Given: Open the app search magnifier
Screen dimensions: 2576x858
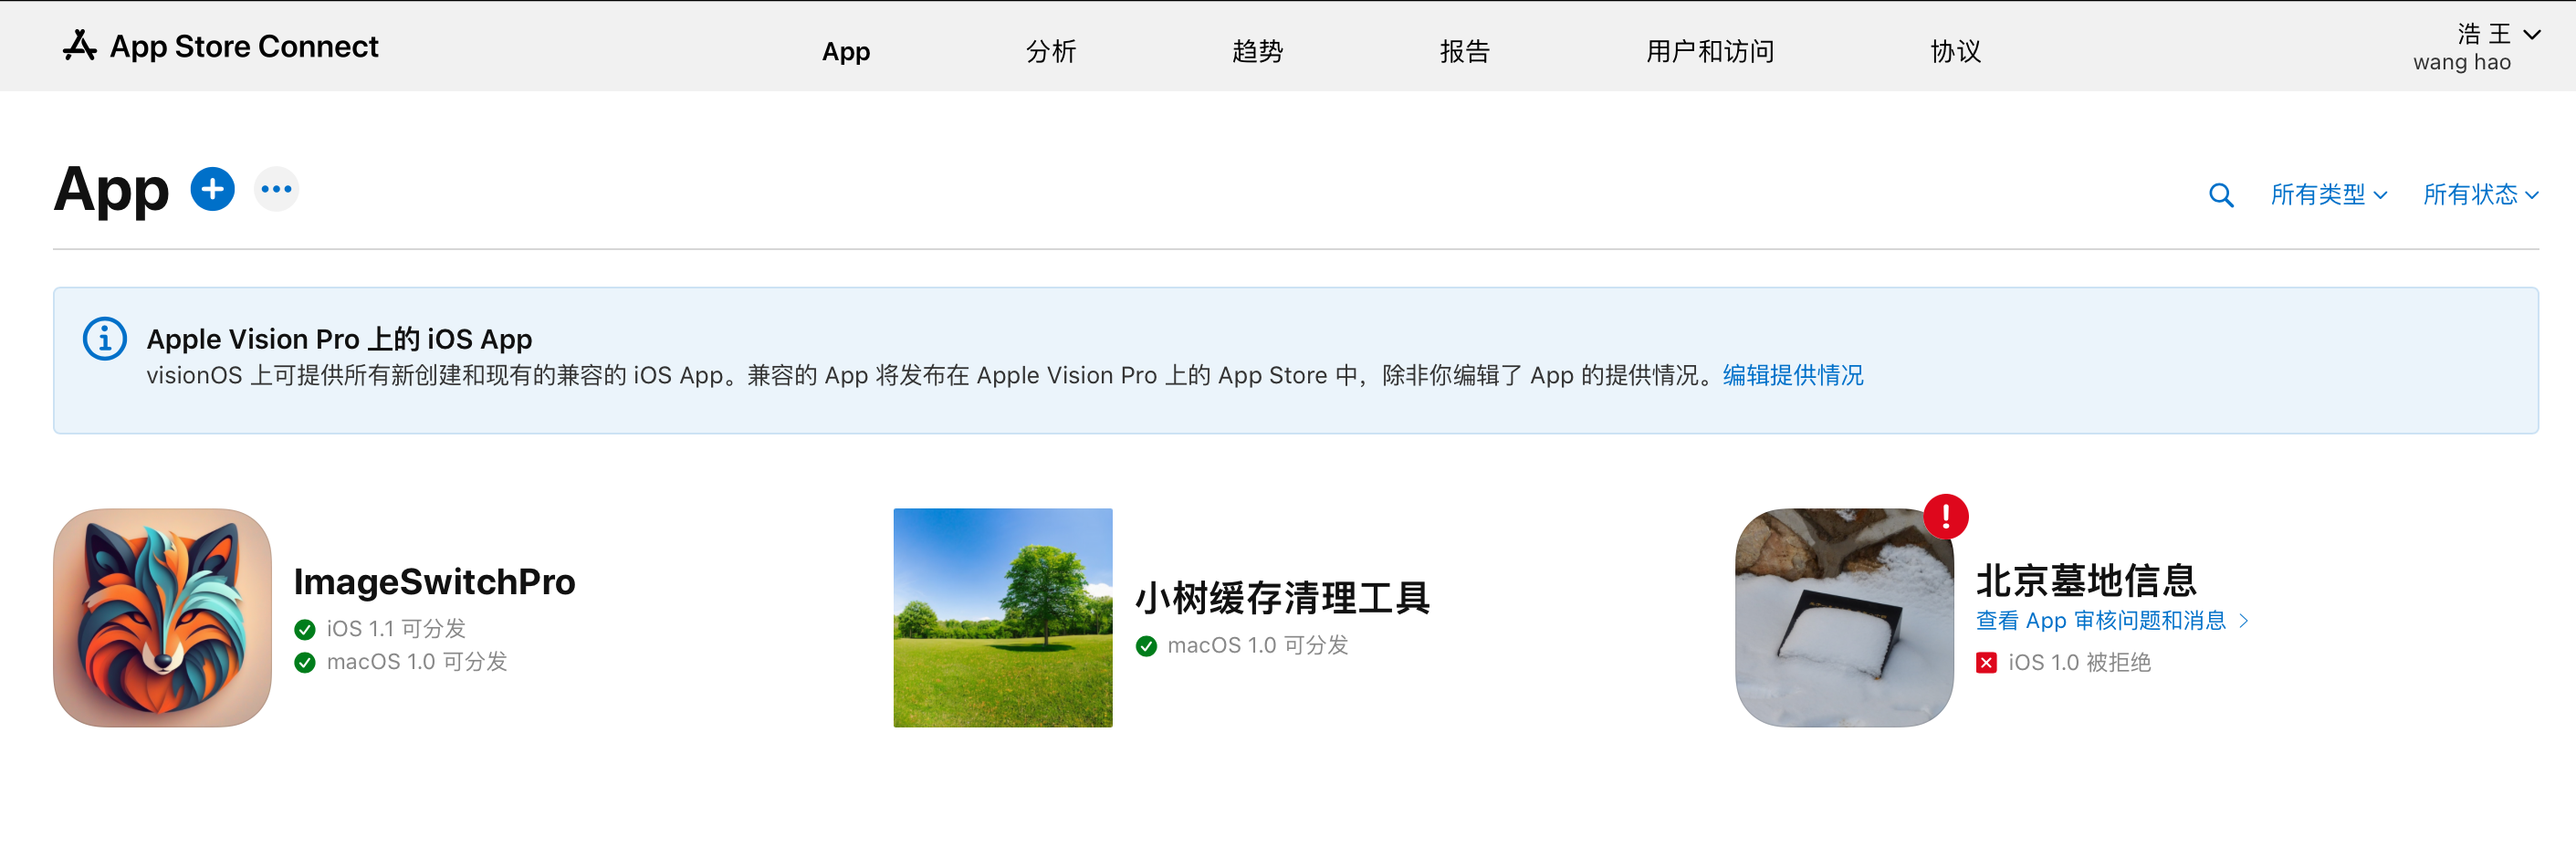Looking at the screenshot, I should click(x=2220, y=195).
